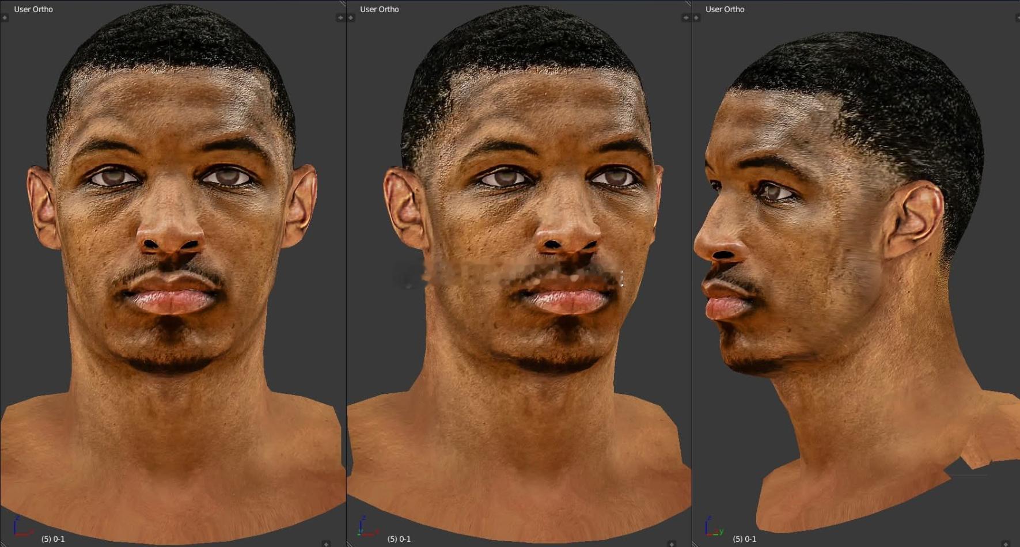Expand the properties region in middle viewport

[685, 18]
